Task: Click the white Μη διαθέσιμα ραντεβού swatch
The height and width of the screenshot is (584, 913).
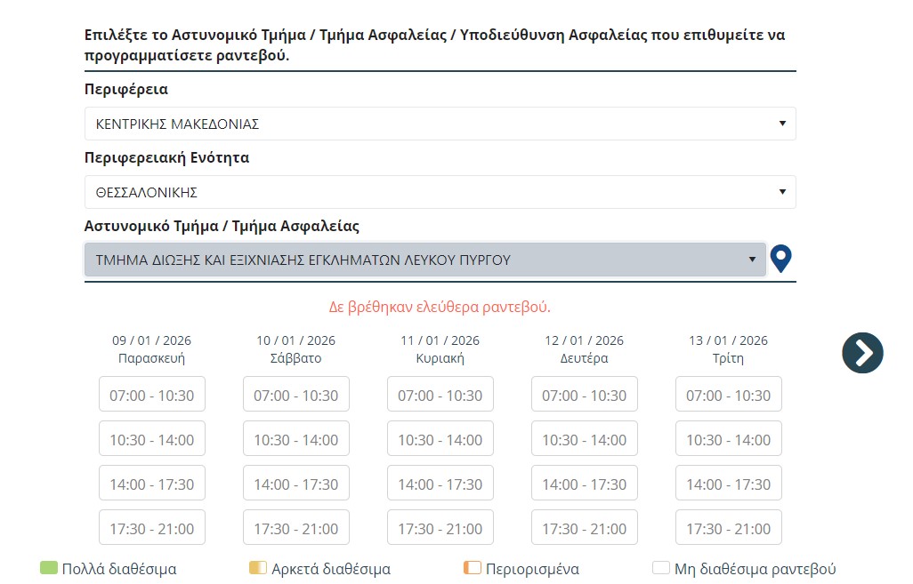Action: click(661, 568)
